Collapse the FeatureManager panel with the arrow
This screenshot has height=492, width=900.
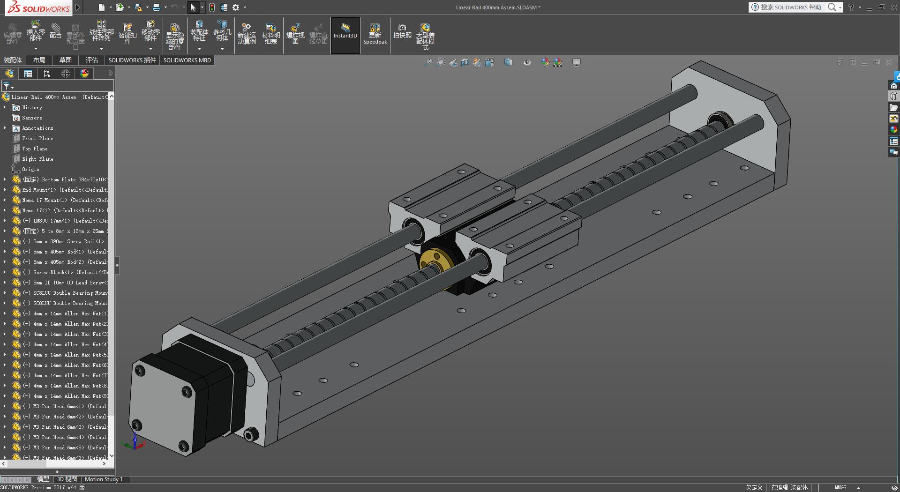111,73
